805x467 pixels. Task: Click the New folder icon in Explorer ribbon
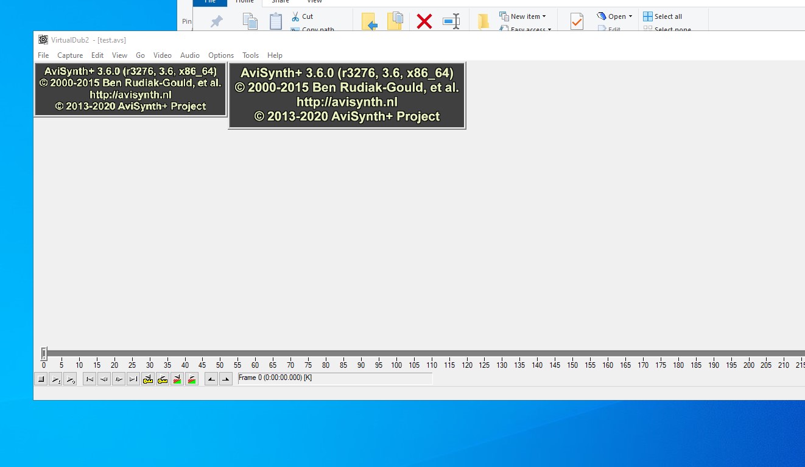click(x=483, y=22)
